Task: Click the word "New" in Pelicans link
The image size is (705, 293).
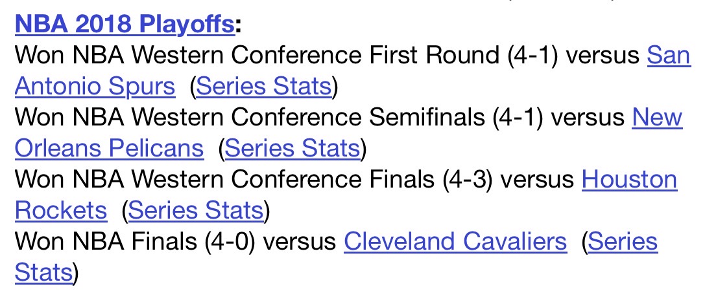Action: [658, 117]
